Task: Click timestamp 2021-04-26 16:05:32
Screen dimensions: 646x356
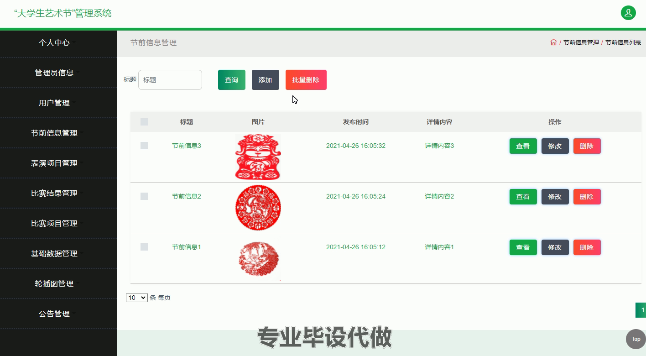Action: click(356, 146)
